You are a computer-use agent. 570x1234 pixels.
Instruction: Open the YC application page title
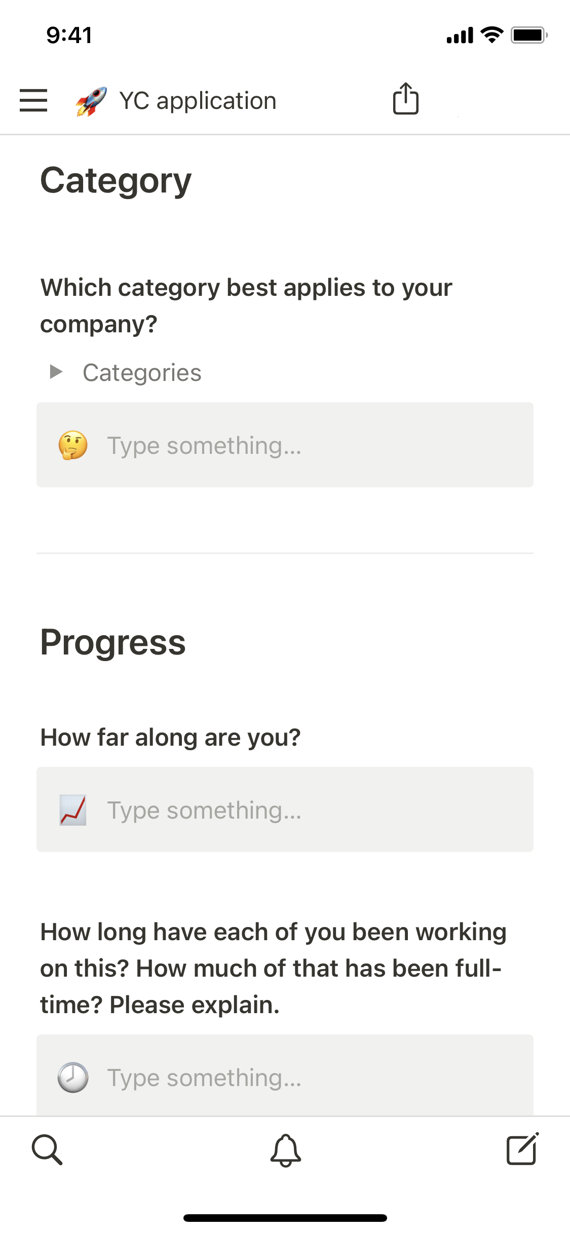[198, 101]
